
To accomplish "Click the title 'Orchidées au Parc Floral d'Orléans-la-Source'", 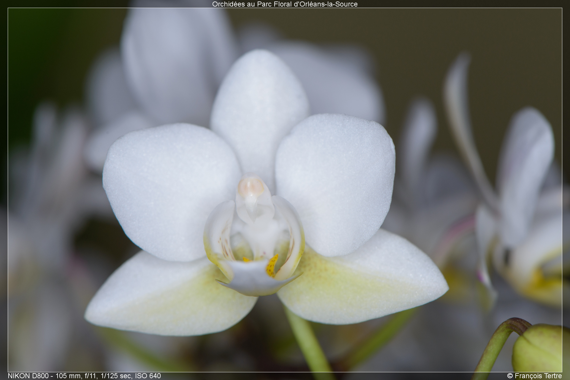I will [285, 4].
